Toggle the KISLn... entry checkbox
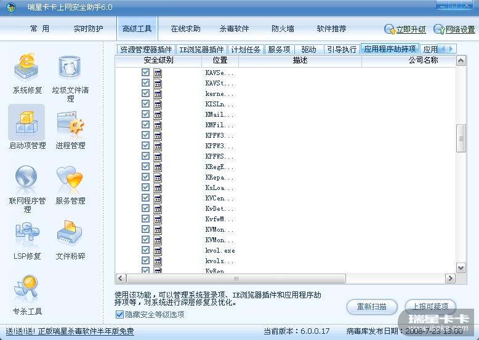Screen dimensions: 479x340 pos(145,104)
